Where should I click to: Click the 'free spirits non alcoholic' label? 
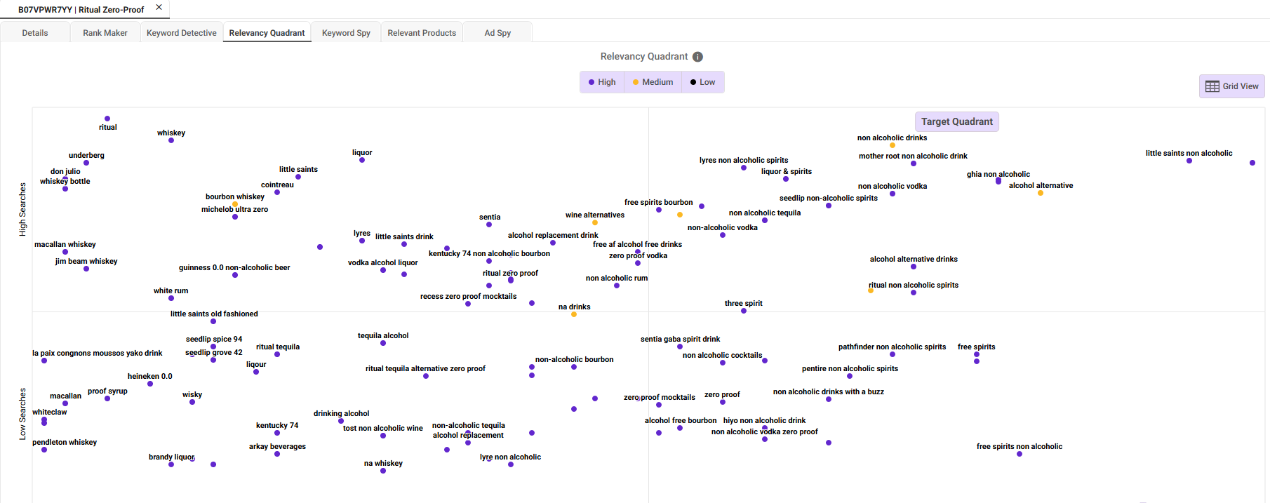1019,446
